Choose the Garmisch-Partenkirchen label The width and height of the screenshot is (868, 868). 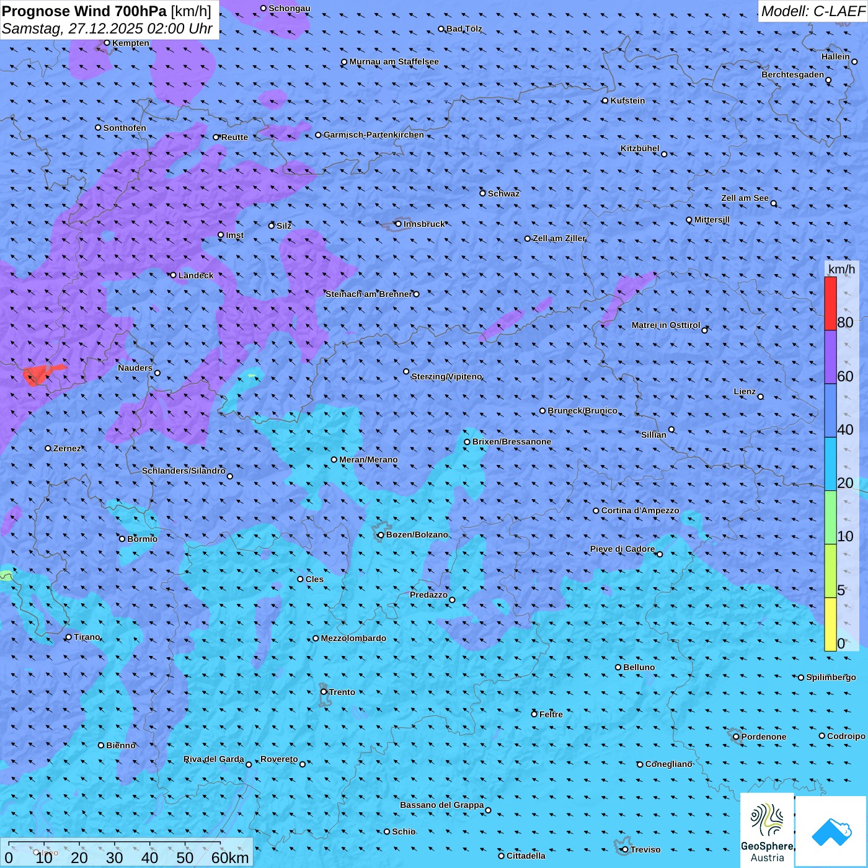coord(374,135)
